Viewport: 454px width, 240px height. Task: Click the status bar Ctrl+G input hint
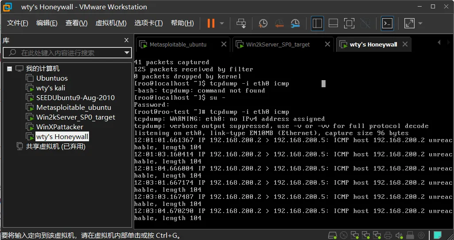[91, 235]
